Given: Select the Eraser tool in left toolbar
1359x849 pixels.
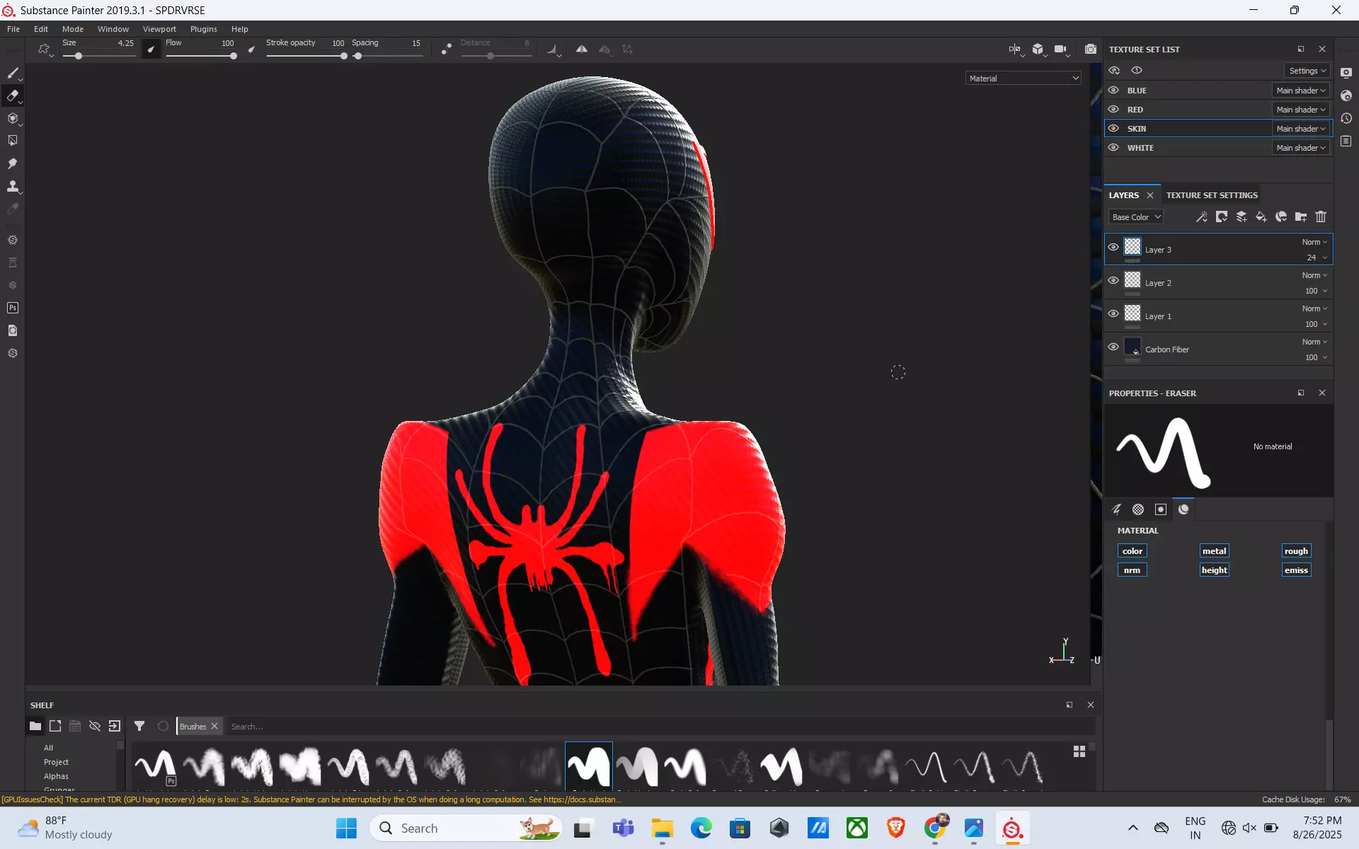Looking at the screenshot, I should [x=13, y=96].
